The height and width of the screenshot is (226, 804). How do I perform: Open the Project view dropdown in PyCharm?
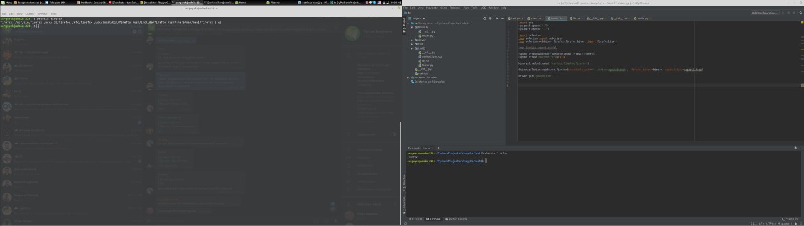(418, 18)
